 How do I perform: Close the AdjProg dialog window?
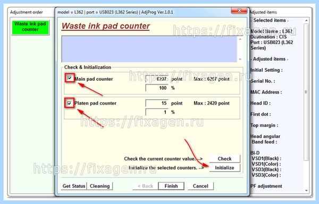239,11
